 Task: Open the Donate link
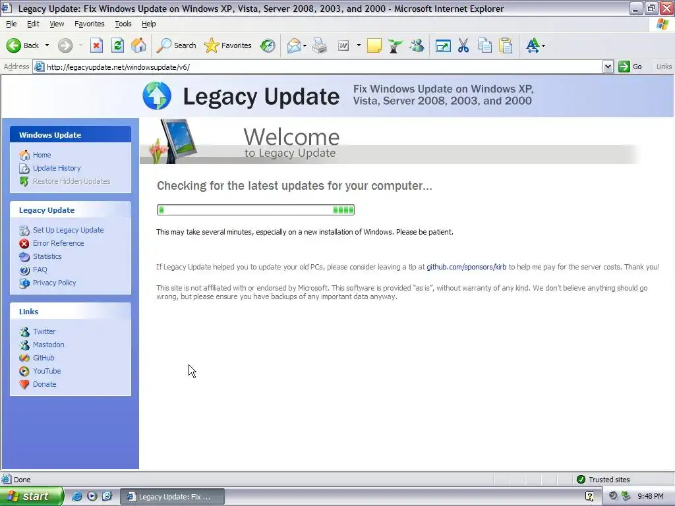click(x=44, y=384)
